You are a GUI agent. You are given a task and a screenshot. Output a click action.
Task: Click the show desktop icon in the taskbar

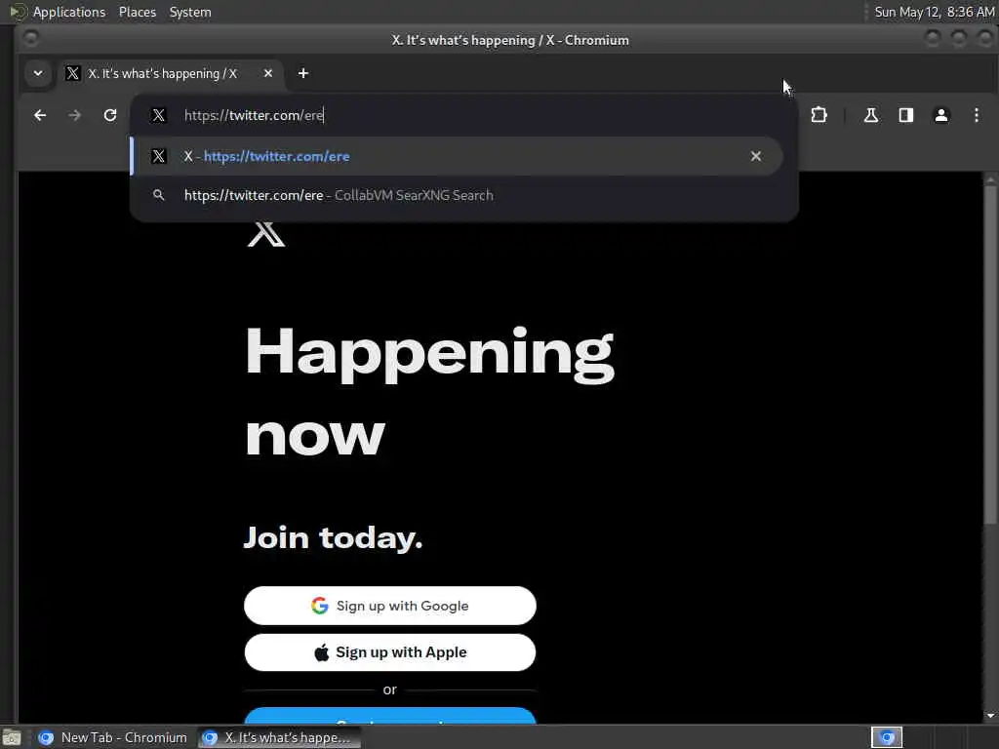click(x=12, y=737)
